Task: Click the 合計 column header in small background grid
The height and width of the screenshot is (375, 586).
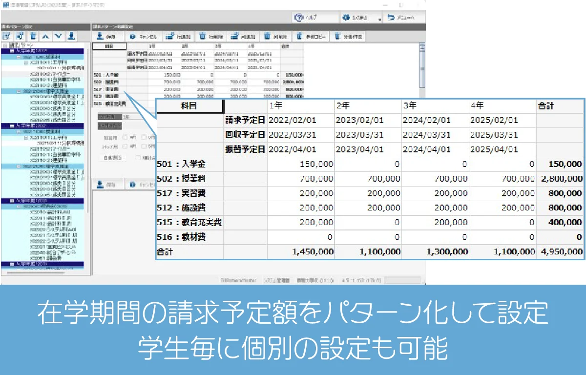Action: 292,46
